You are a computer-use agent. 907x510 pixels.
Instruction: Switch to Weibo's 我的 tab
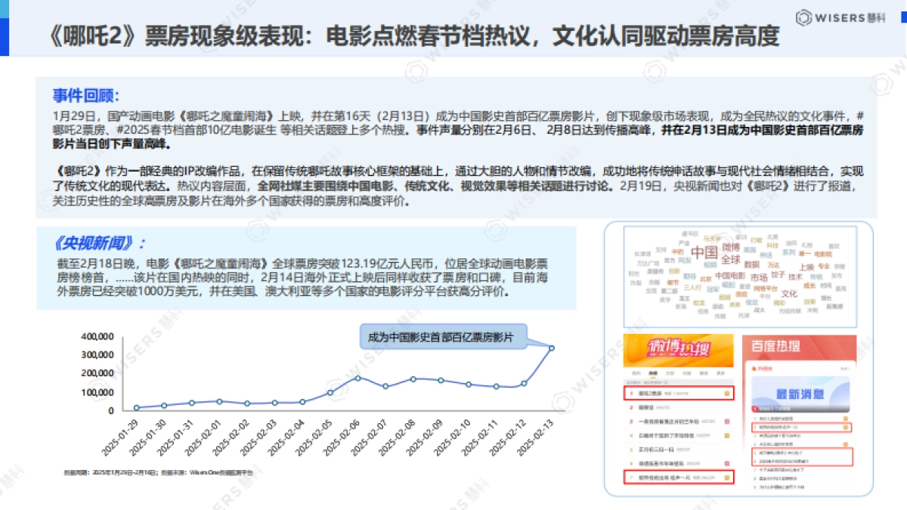[635, 372]
